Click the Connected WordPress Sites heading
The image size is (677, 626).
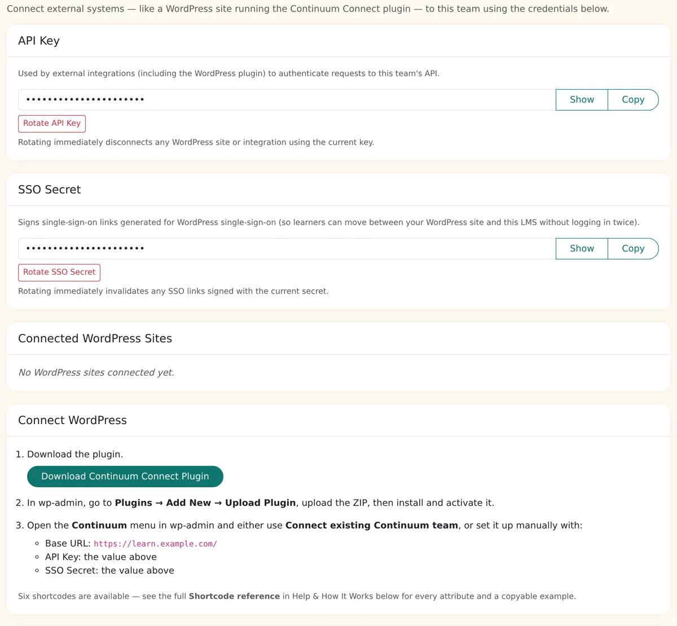tap(95, 338)
